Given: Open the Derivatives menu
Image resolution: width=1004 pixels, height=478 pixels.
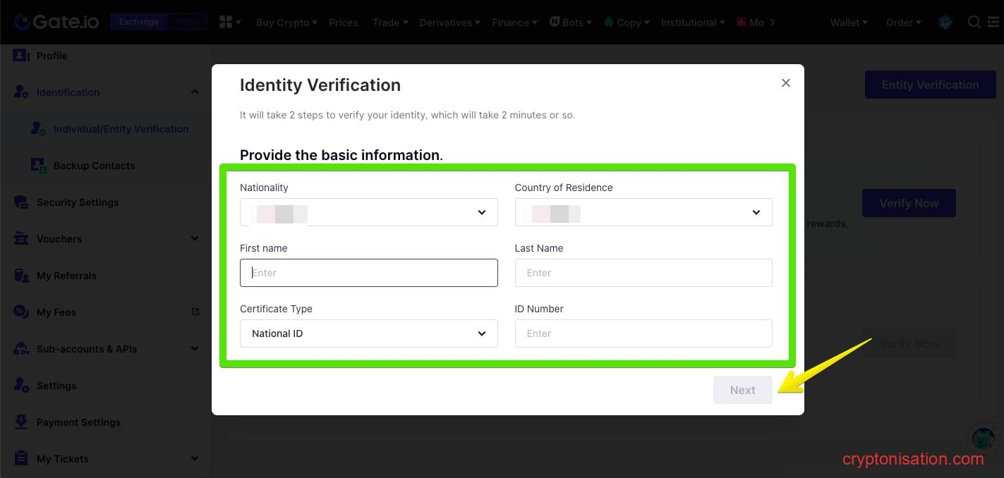Looking at the screenshot, I should coord(449,23).
